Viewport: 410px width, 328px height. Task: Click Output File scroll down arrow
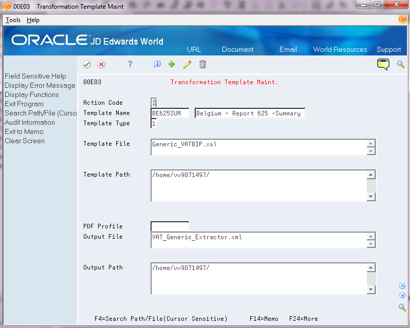[x=371, y=244]
